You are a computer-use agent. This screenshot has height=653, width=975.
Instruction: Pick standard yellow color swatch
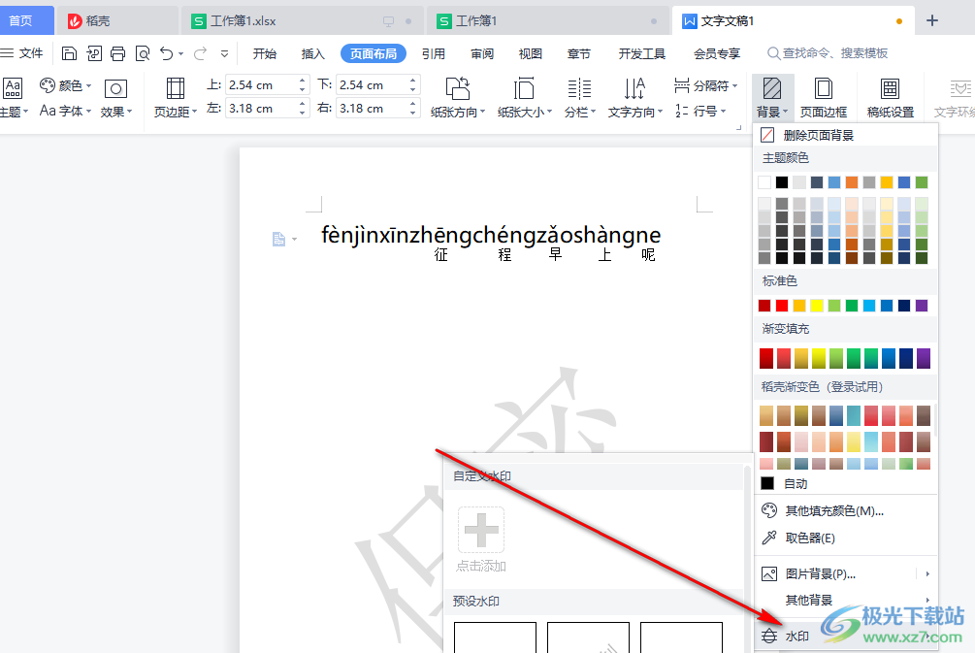click(x=817, y=306)
